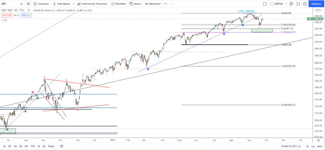Open the MERVAL saved layout cloud
This screenshot has width=325, height=150.
[x=277, y=4]
